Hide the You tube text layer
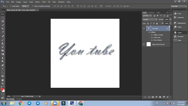The image size is (188, 106). pos(144,28)
